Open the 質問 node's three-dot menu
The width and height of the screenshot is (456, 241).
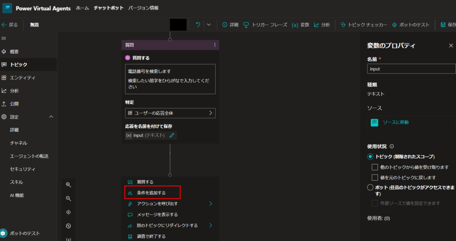(x=215, y=45)
